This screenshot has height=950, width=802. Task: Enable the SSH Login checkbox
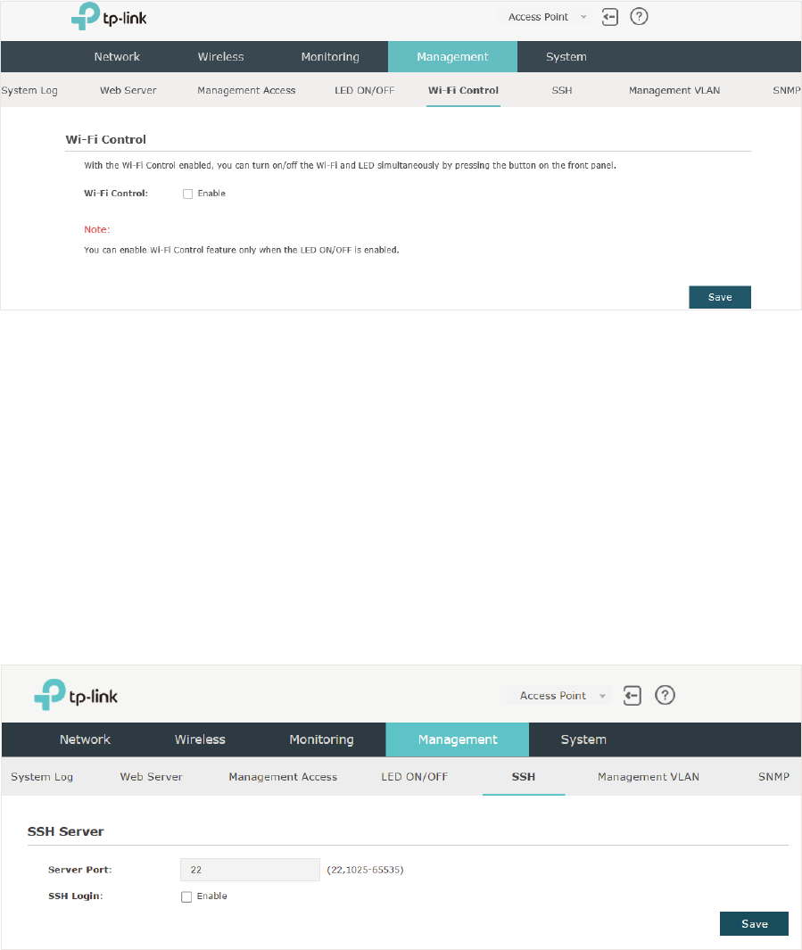coord(186,896)
